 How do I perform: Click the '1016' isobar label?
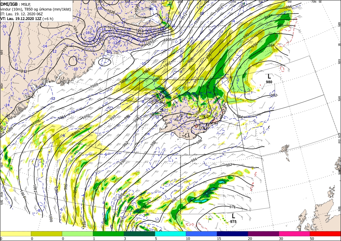click(112, 28)
